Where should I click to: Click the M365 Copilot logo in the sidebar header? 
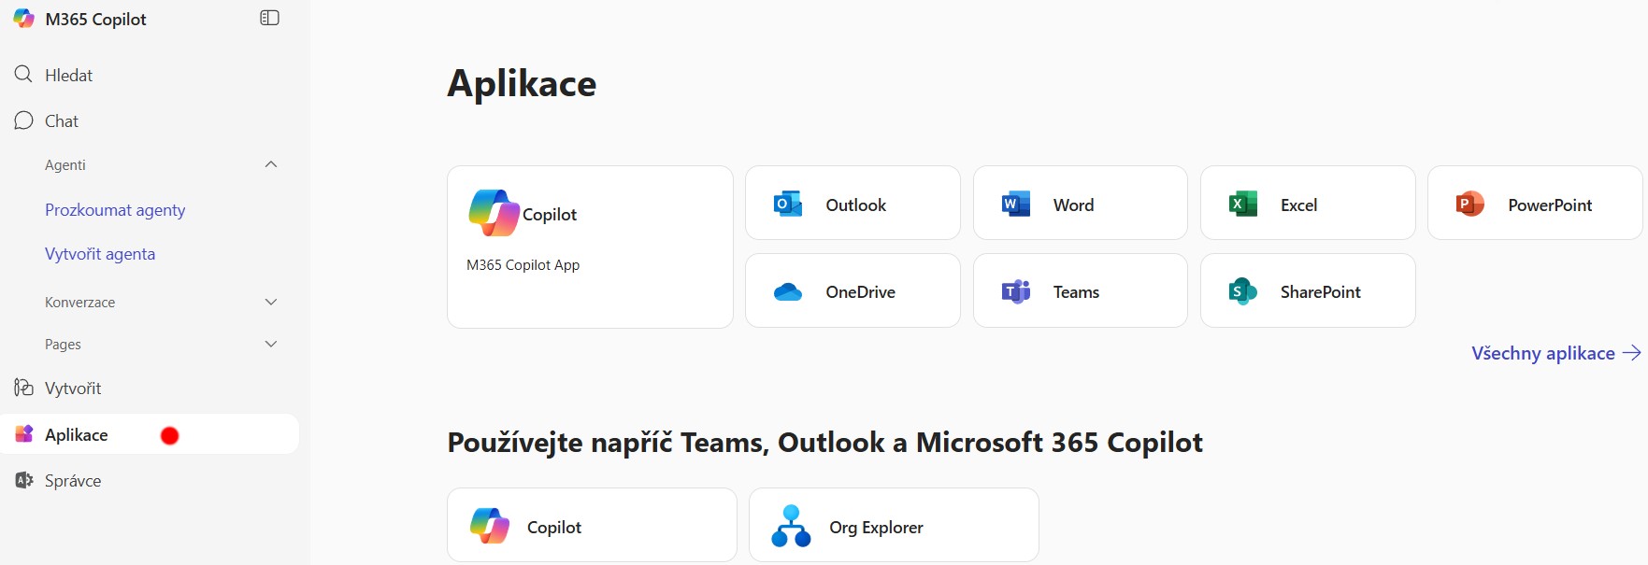click(24, 19)
